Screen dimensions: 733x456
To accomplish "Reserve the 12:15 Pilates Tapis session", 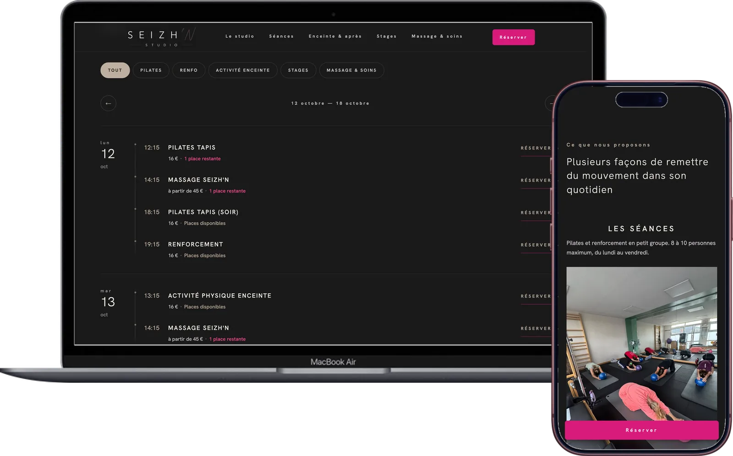I will 536,148.
